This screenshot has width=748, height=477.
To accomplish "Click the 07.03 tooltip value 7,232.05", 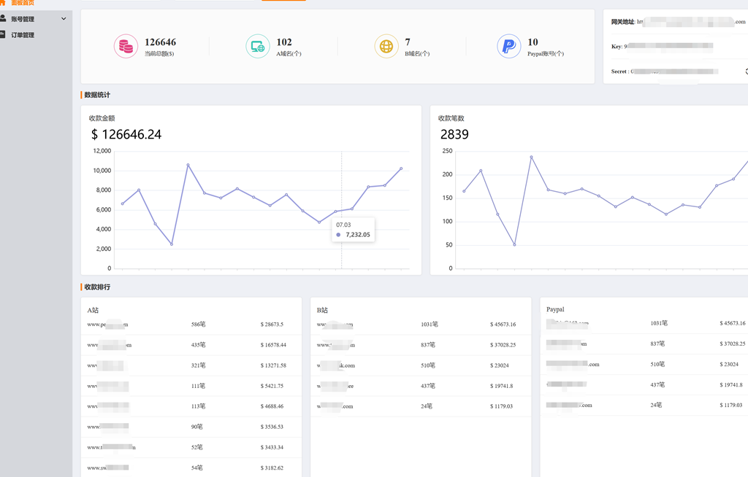I will coord(357,235).
